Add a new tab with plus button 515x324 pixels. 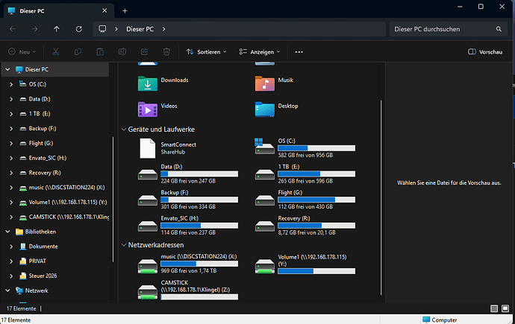(125, 10)
